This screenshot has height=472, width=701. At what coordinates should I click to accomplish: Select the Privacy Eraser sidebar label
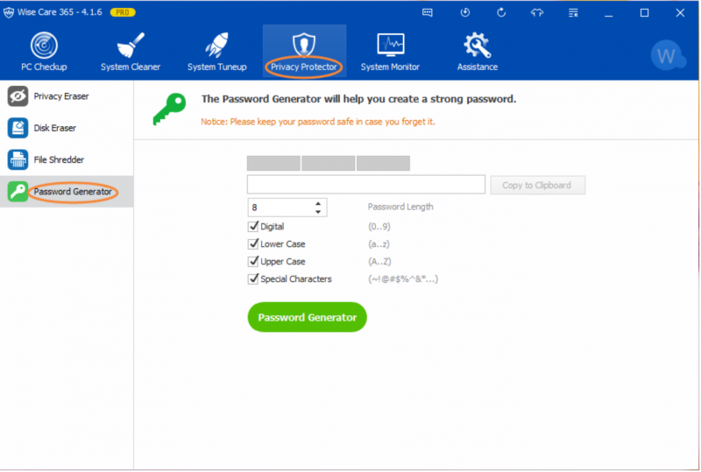pyautogui.click(x=61, y=96)
